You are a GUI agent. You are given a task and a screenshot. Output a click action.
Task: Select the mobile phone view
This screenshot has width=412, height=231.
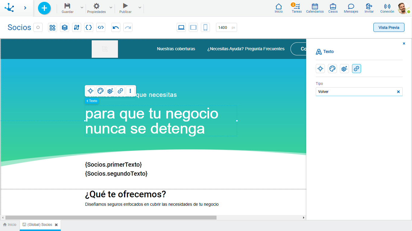[205, 27]
